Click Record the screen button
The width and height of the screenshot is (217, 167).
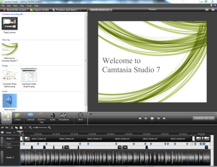[x=15, y=10]
